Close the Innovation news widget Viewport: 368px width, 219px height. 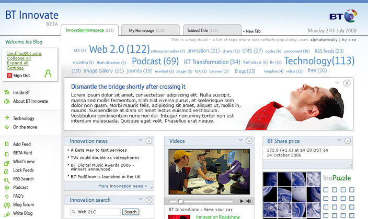coord(149,141)
